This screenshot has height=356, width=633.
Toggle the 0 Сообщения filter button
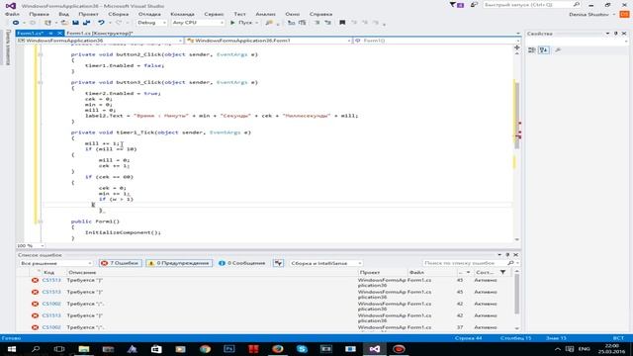[x=241, y=263]
